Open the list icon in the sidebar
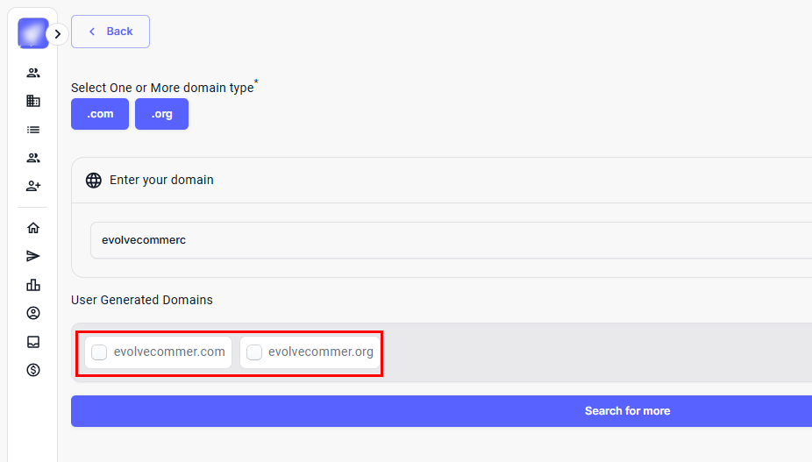The height and width of the screenshot is (462, 812). click(33, 130)
